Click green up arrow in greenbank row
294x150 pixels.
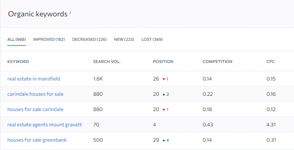[164, 140]
